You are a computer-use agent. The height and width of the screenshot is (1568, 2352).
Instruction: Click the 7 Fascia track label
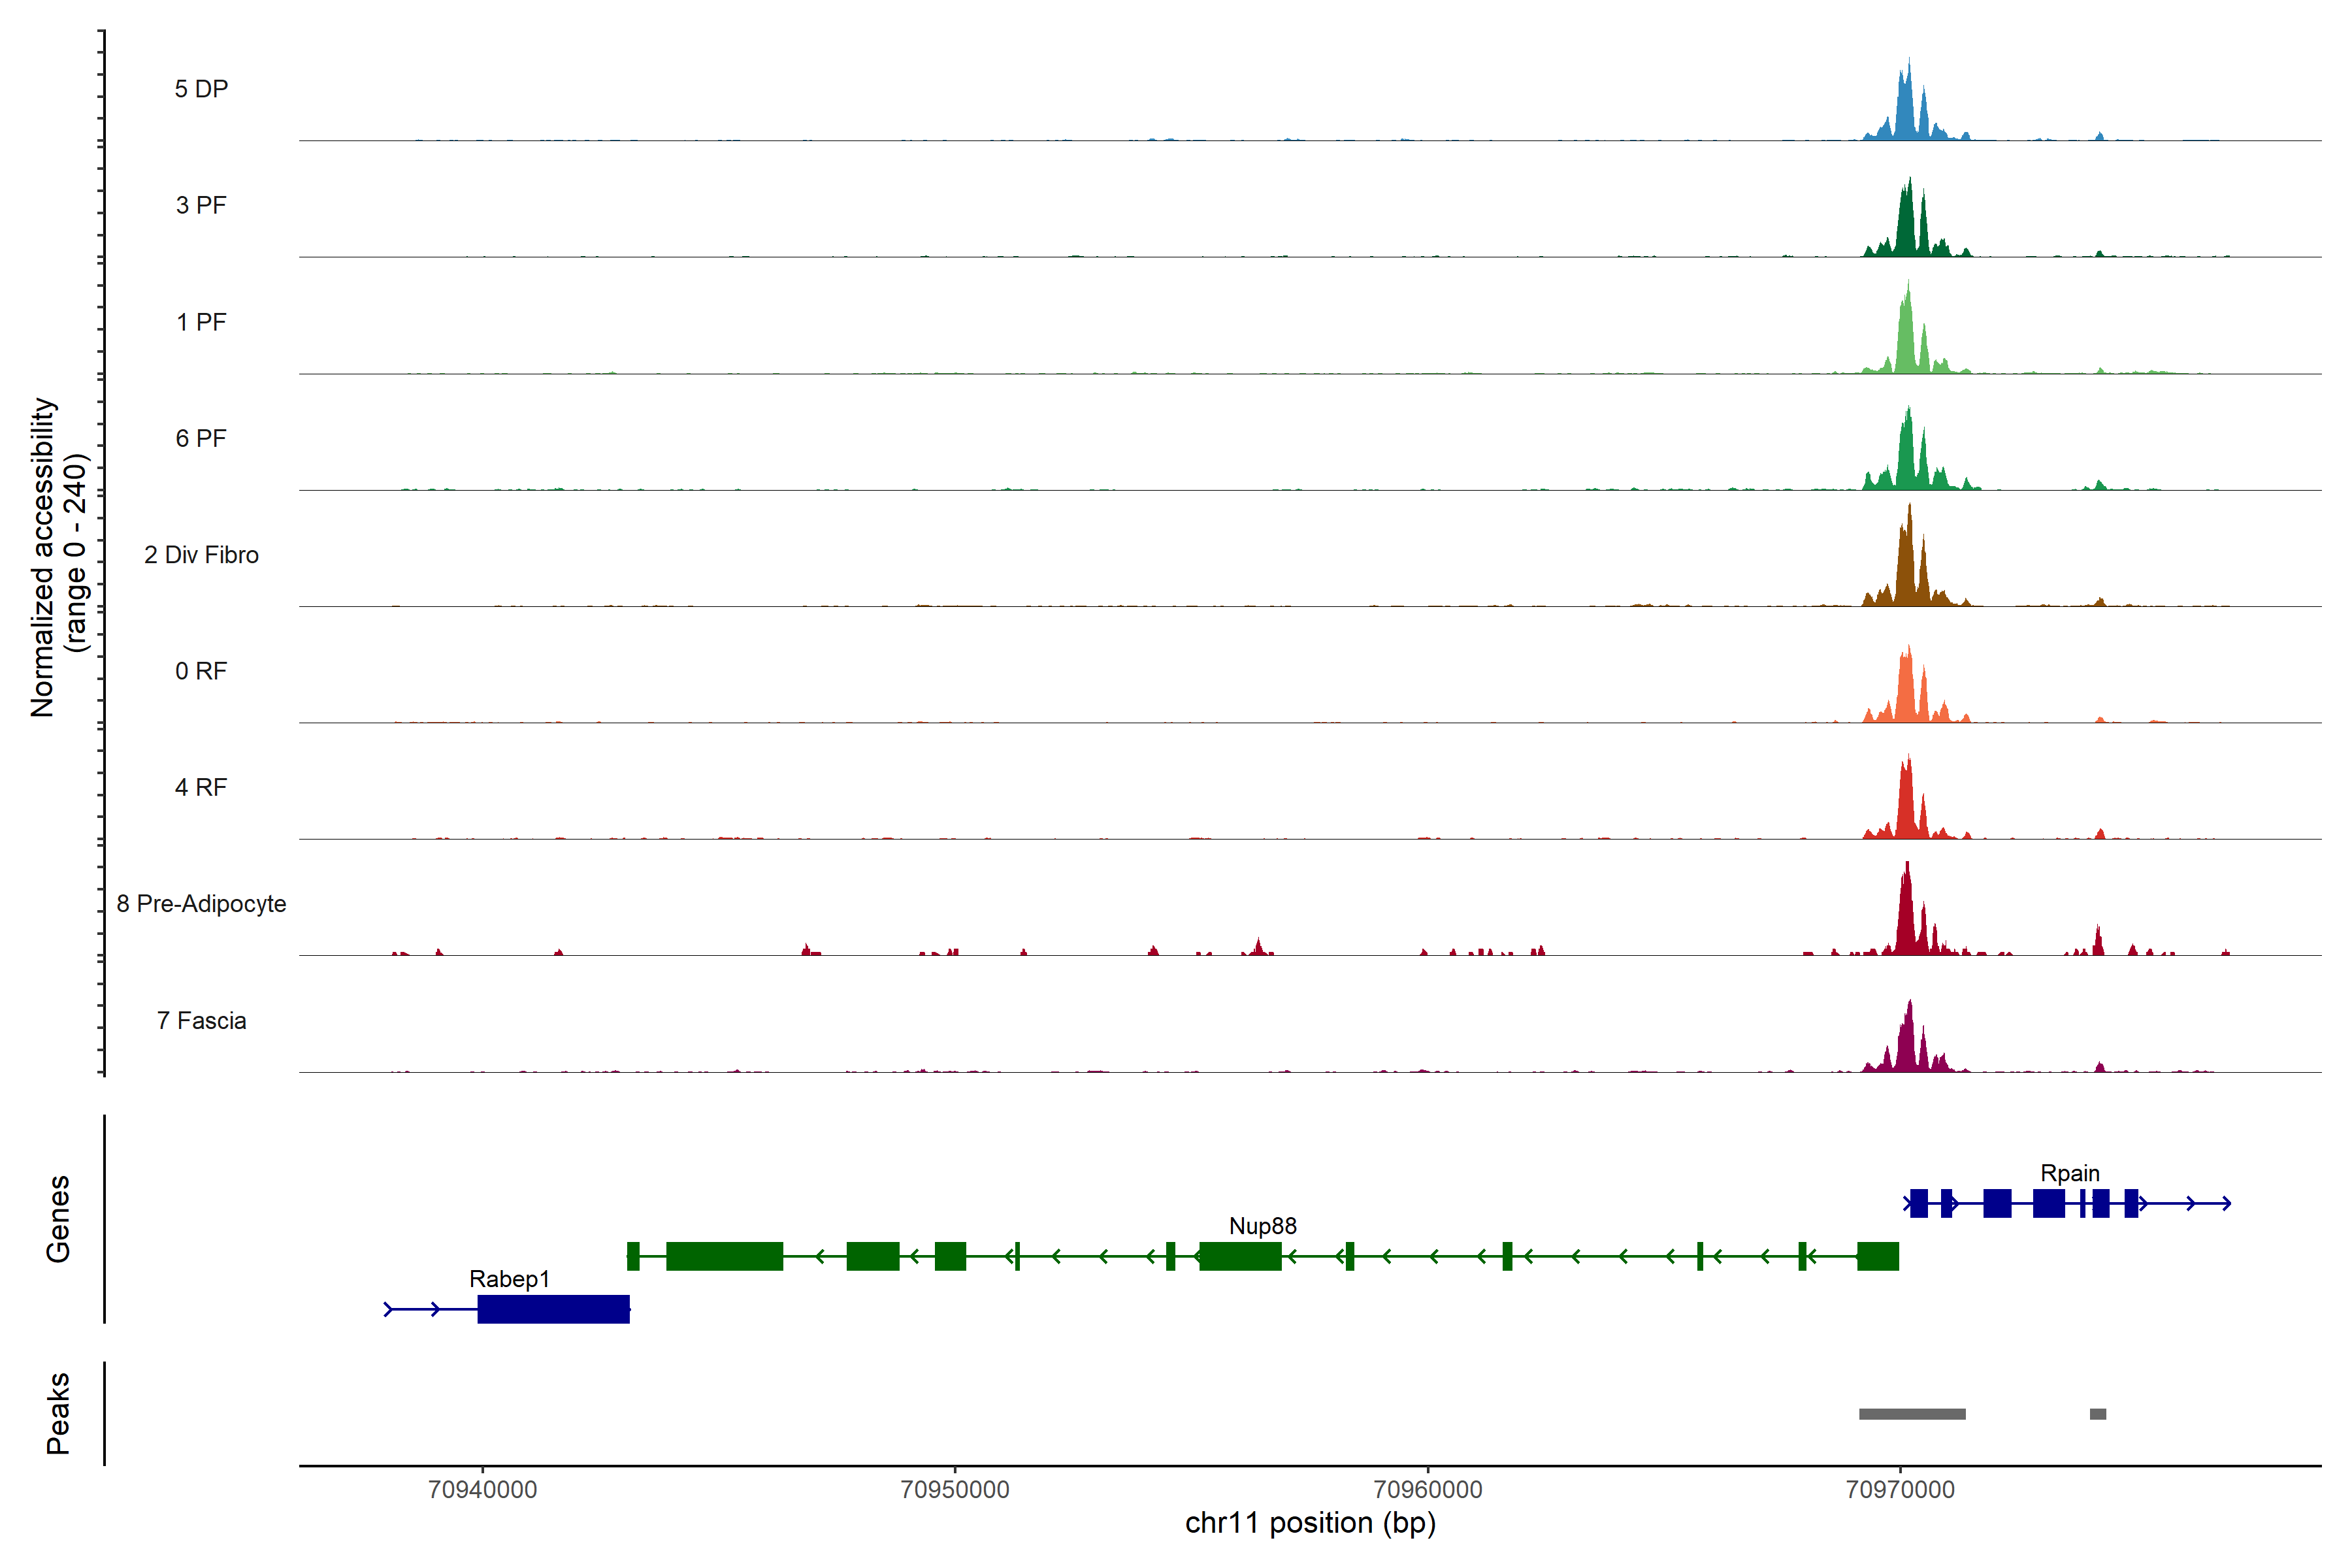point(201,1020)
